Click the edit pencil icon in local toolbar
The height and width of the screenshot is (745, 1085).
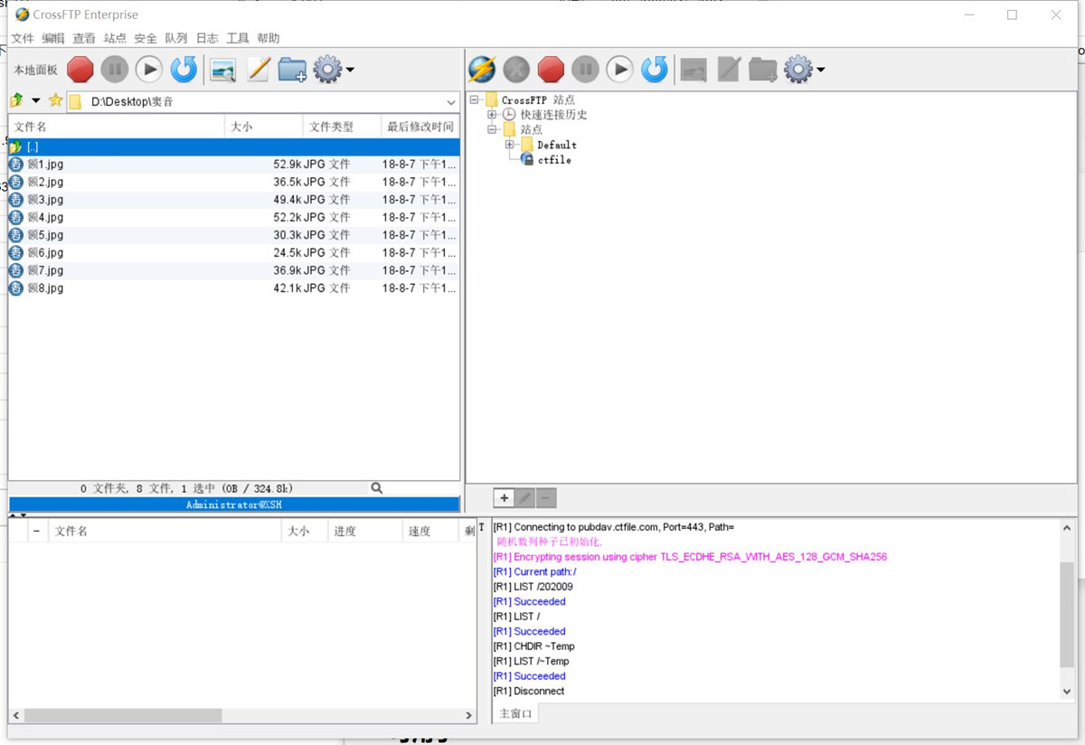(258, 70)
